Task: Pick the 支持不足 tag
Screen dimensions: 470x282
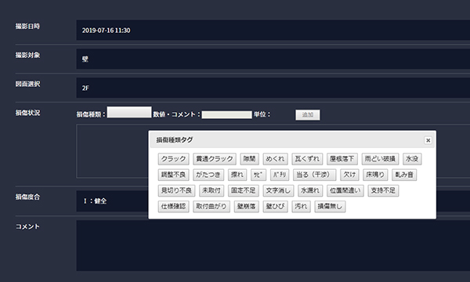Action: 383,190
